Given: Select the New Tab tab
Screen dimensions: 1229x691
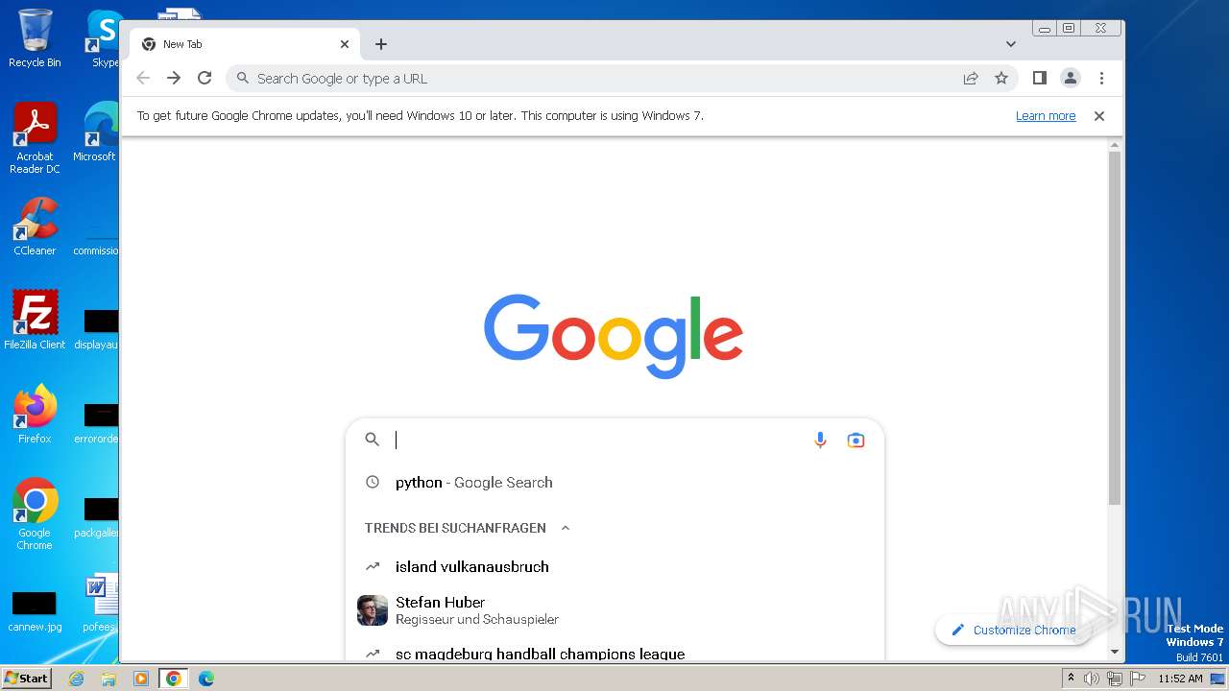Looking at the screenshot, I should coord(246,44).
